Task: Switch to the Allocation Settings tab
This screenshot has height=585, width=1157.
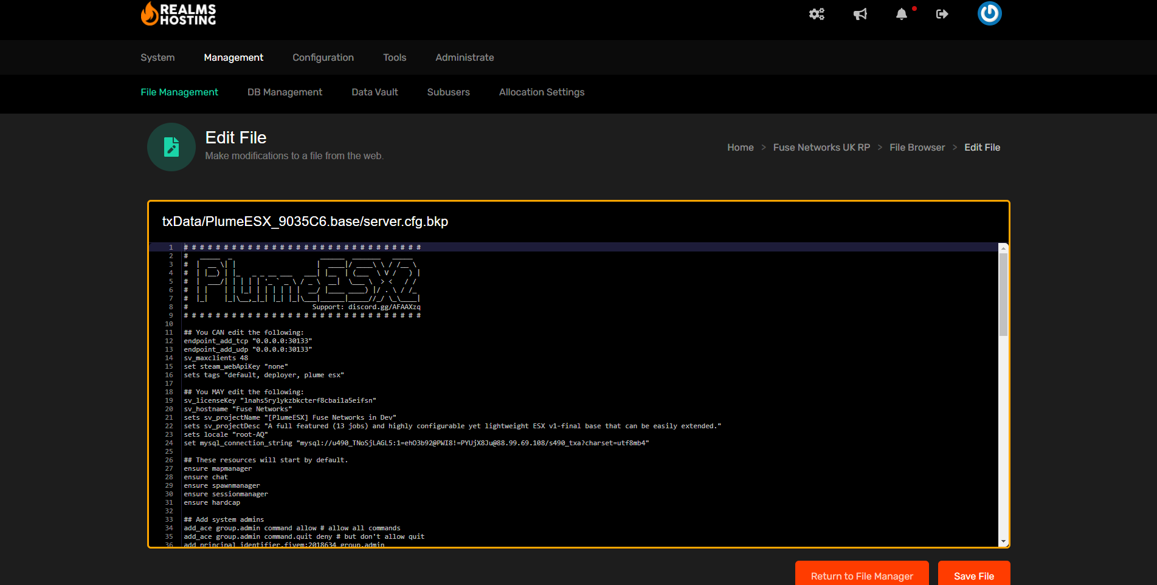Action: click(x=542, y=92)
